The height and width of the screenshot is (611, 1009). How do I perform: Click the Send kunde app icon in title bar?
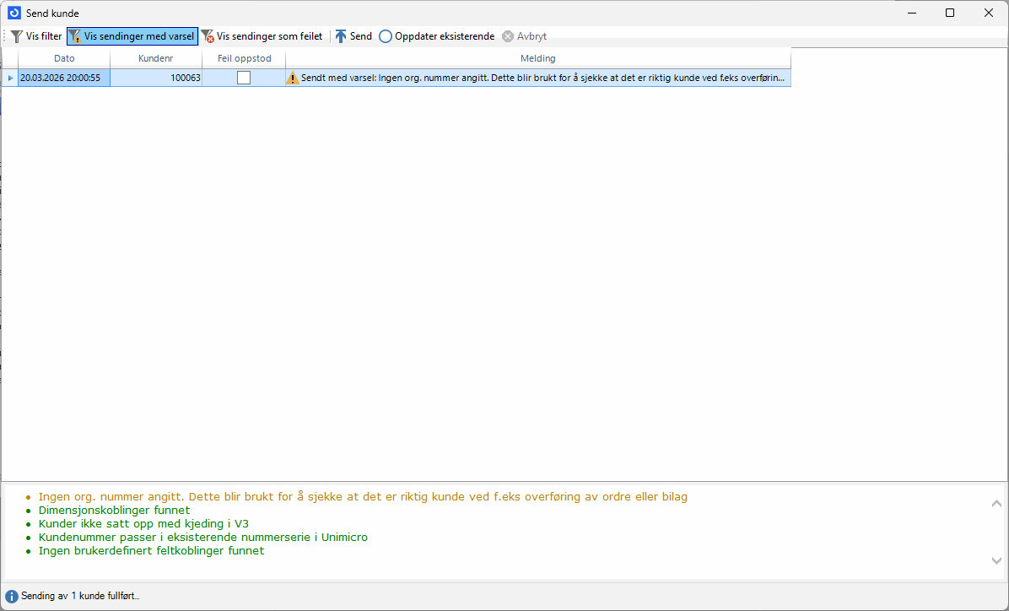[x=13, y=13]
